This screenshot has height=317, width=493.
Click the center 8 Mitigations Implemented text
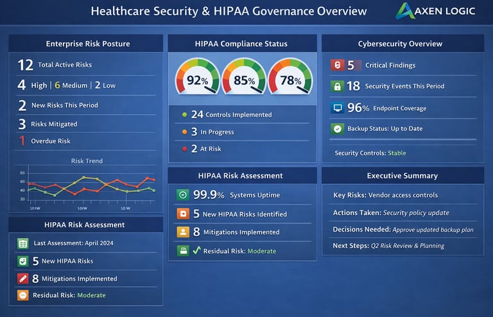click(x=236, y=232)
